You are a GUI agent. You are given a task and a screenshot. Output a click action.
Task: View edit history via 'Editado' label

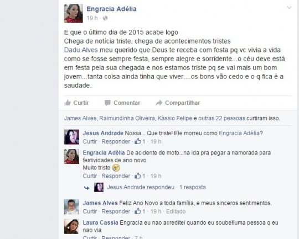176,211
